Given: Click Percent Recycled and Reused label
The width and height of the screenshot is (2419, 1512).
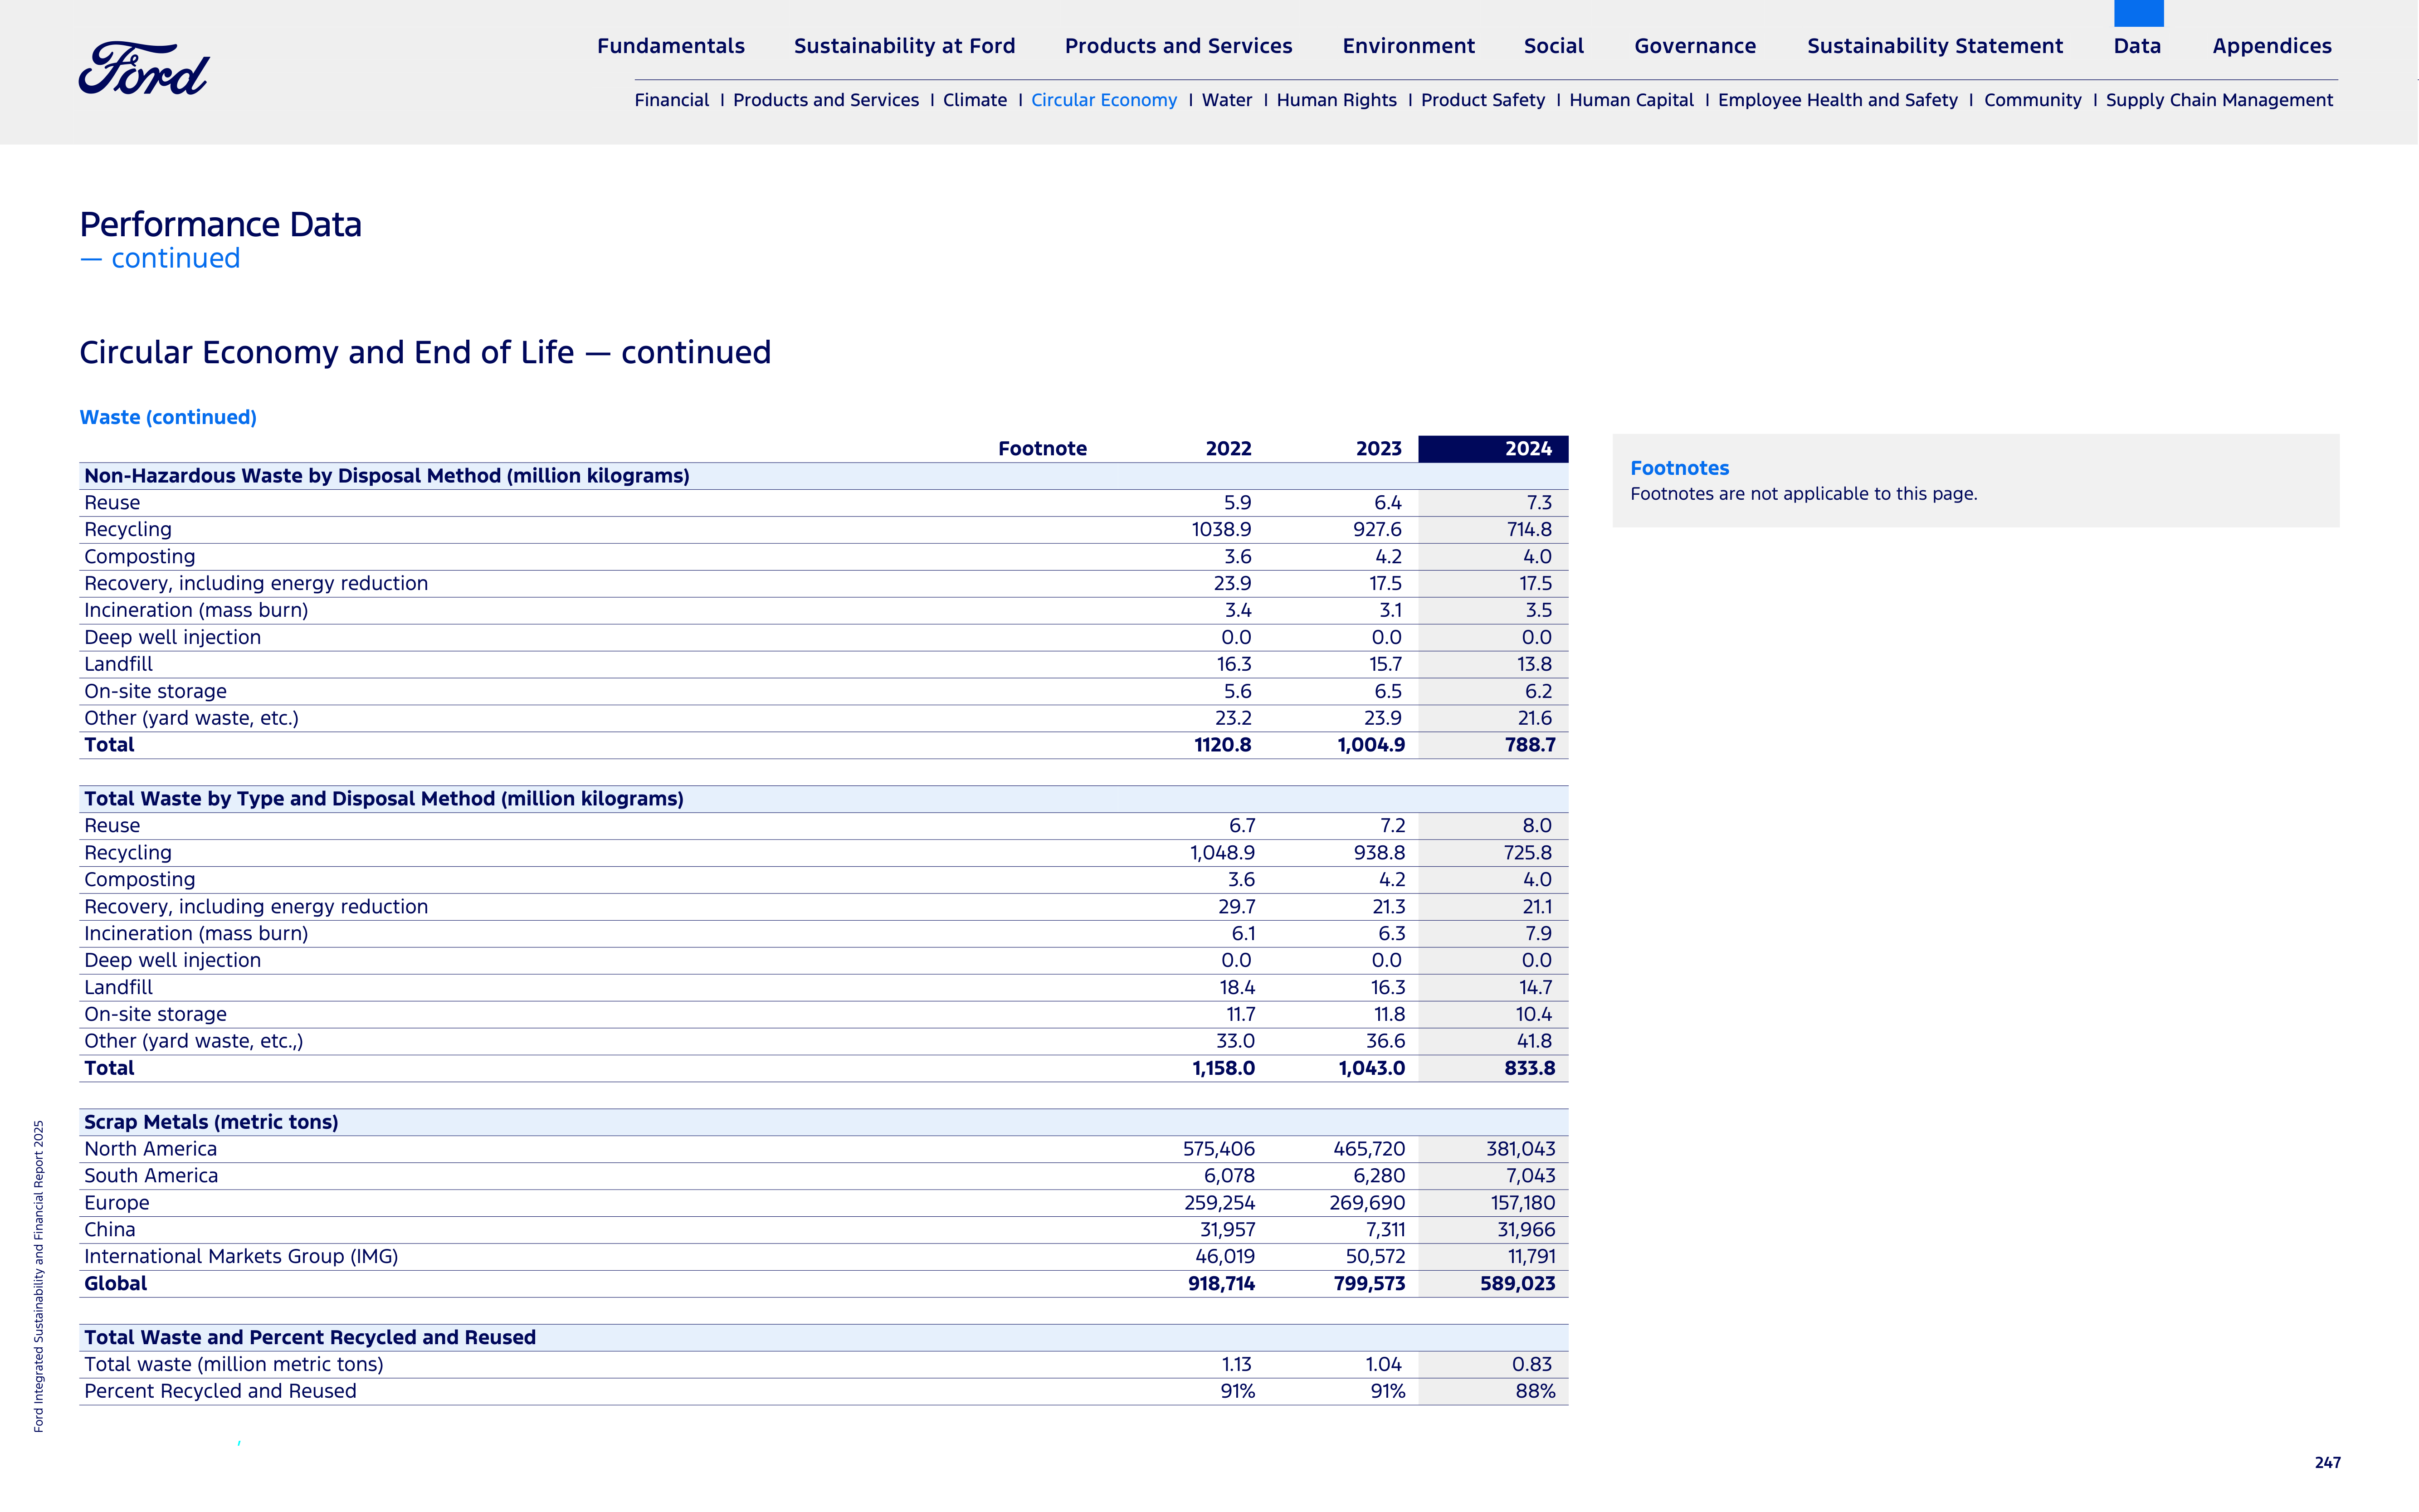Looking at the screenshot, I should pos(220,1391).
